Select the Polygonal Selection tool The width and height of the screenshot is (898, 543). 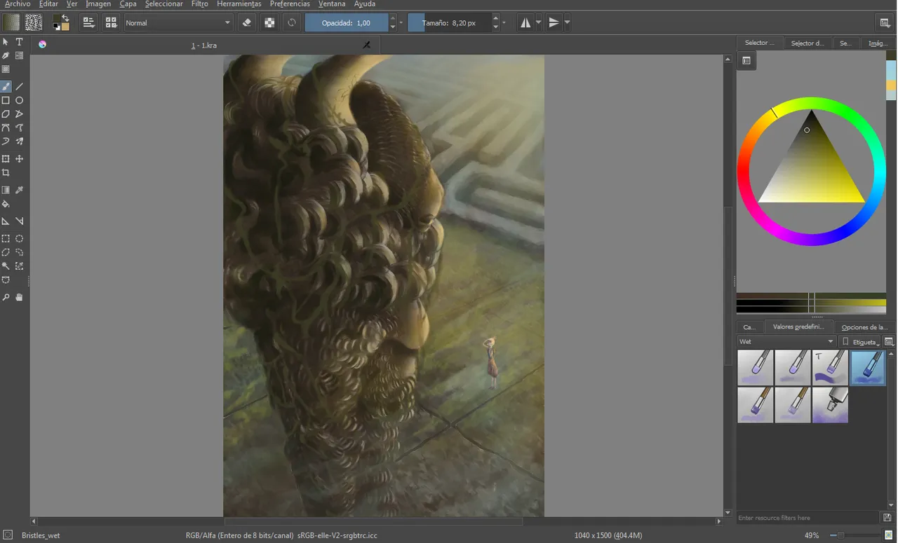6,252
